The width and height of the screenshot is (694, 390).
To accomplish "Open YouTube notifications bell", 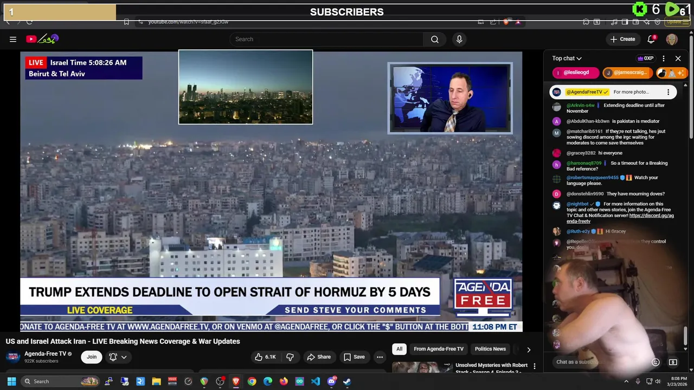I will (651, 39).
